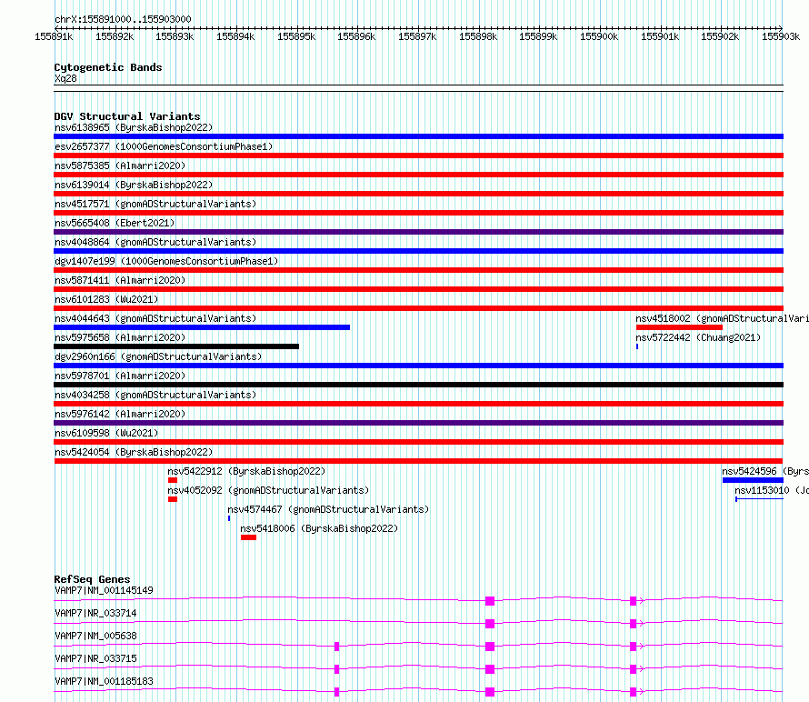The width and height of the screenshot is (809, 702).
Task: Select the purple bar of nsv5976142
Action: click(418, 423)
